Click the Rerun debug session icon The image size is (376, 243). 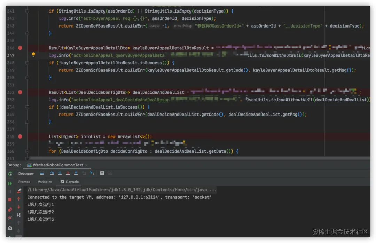10,174
